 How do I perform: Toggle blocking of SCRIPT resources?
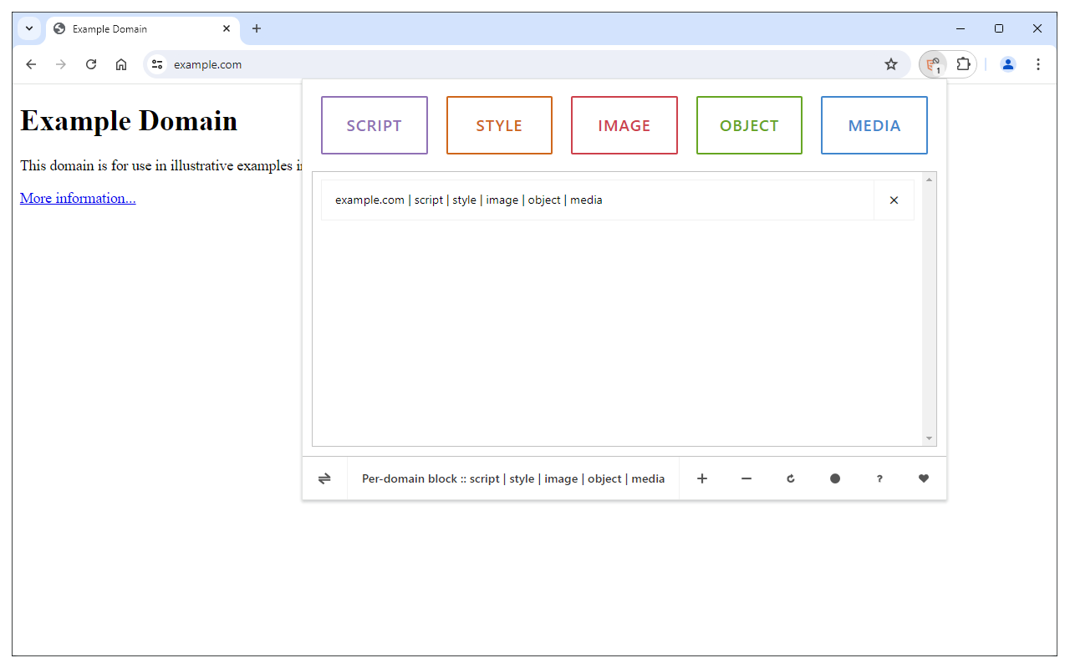point(374,125)
